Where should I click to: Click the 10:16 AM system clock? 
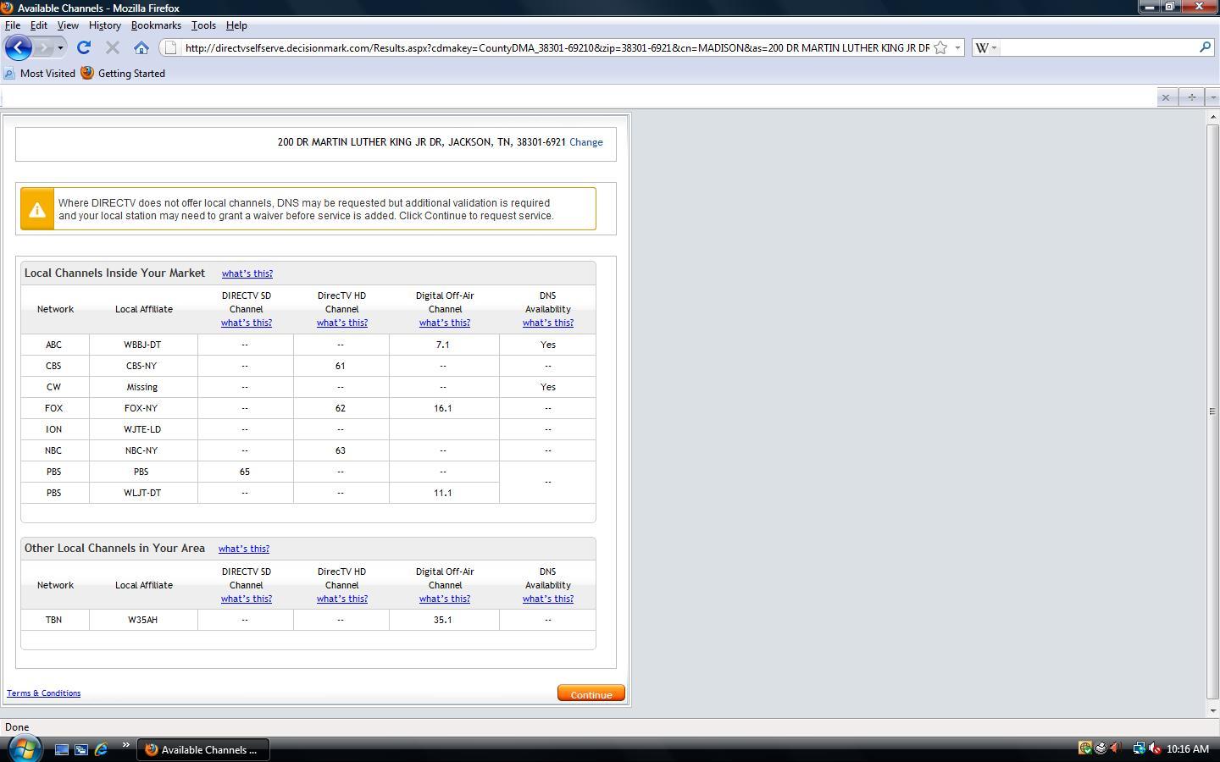[x=1187, y=749]
